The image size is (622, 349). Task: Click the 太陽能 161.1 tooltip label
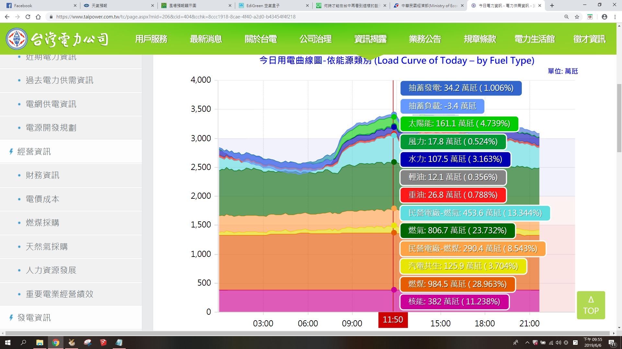459,124
